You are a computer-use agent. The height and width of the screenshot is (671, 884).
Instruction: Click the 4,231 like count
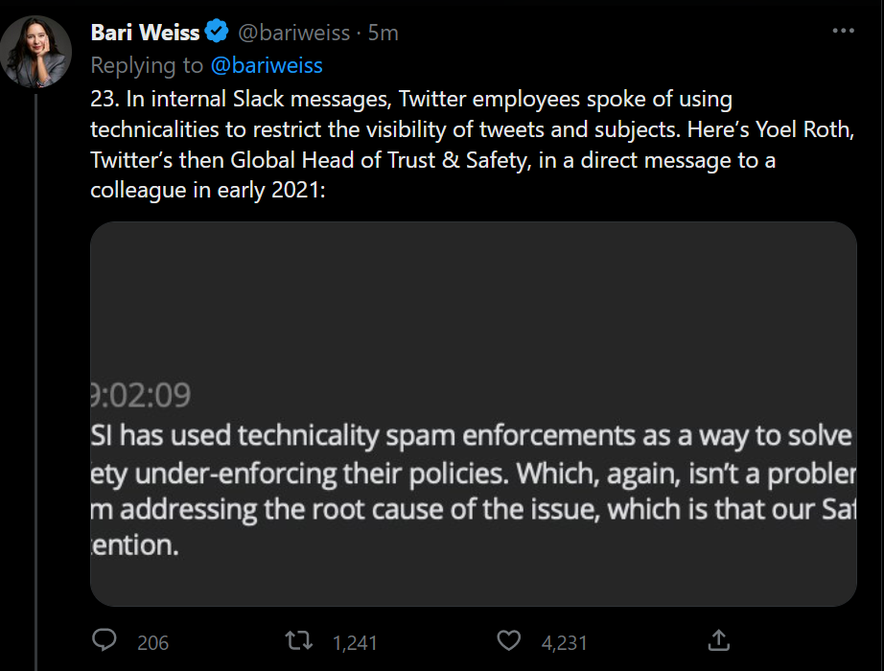pyautogui.click(x=564, y=642)
